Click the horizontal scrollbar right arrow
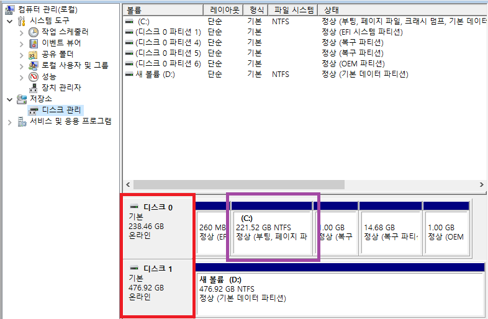Screen dimensions: 488x319 coord(481,184)
